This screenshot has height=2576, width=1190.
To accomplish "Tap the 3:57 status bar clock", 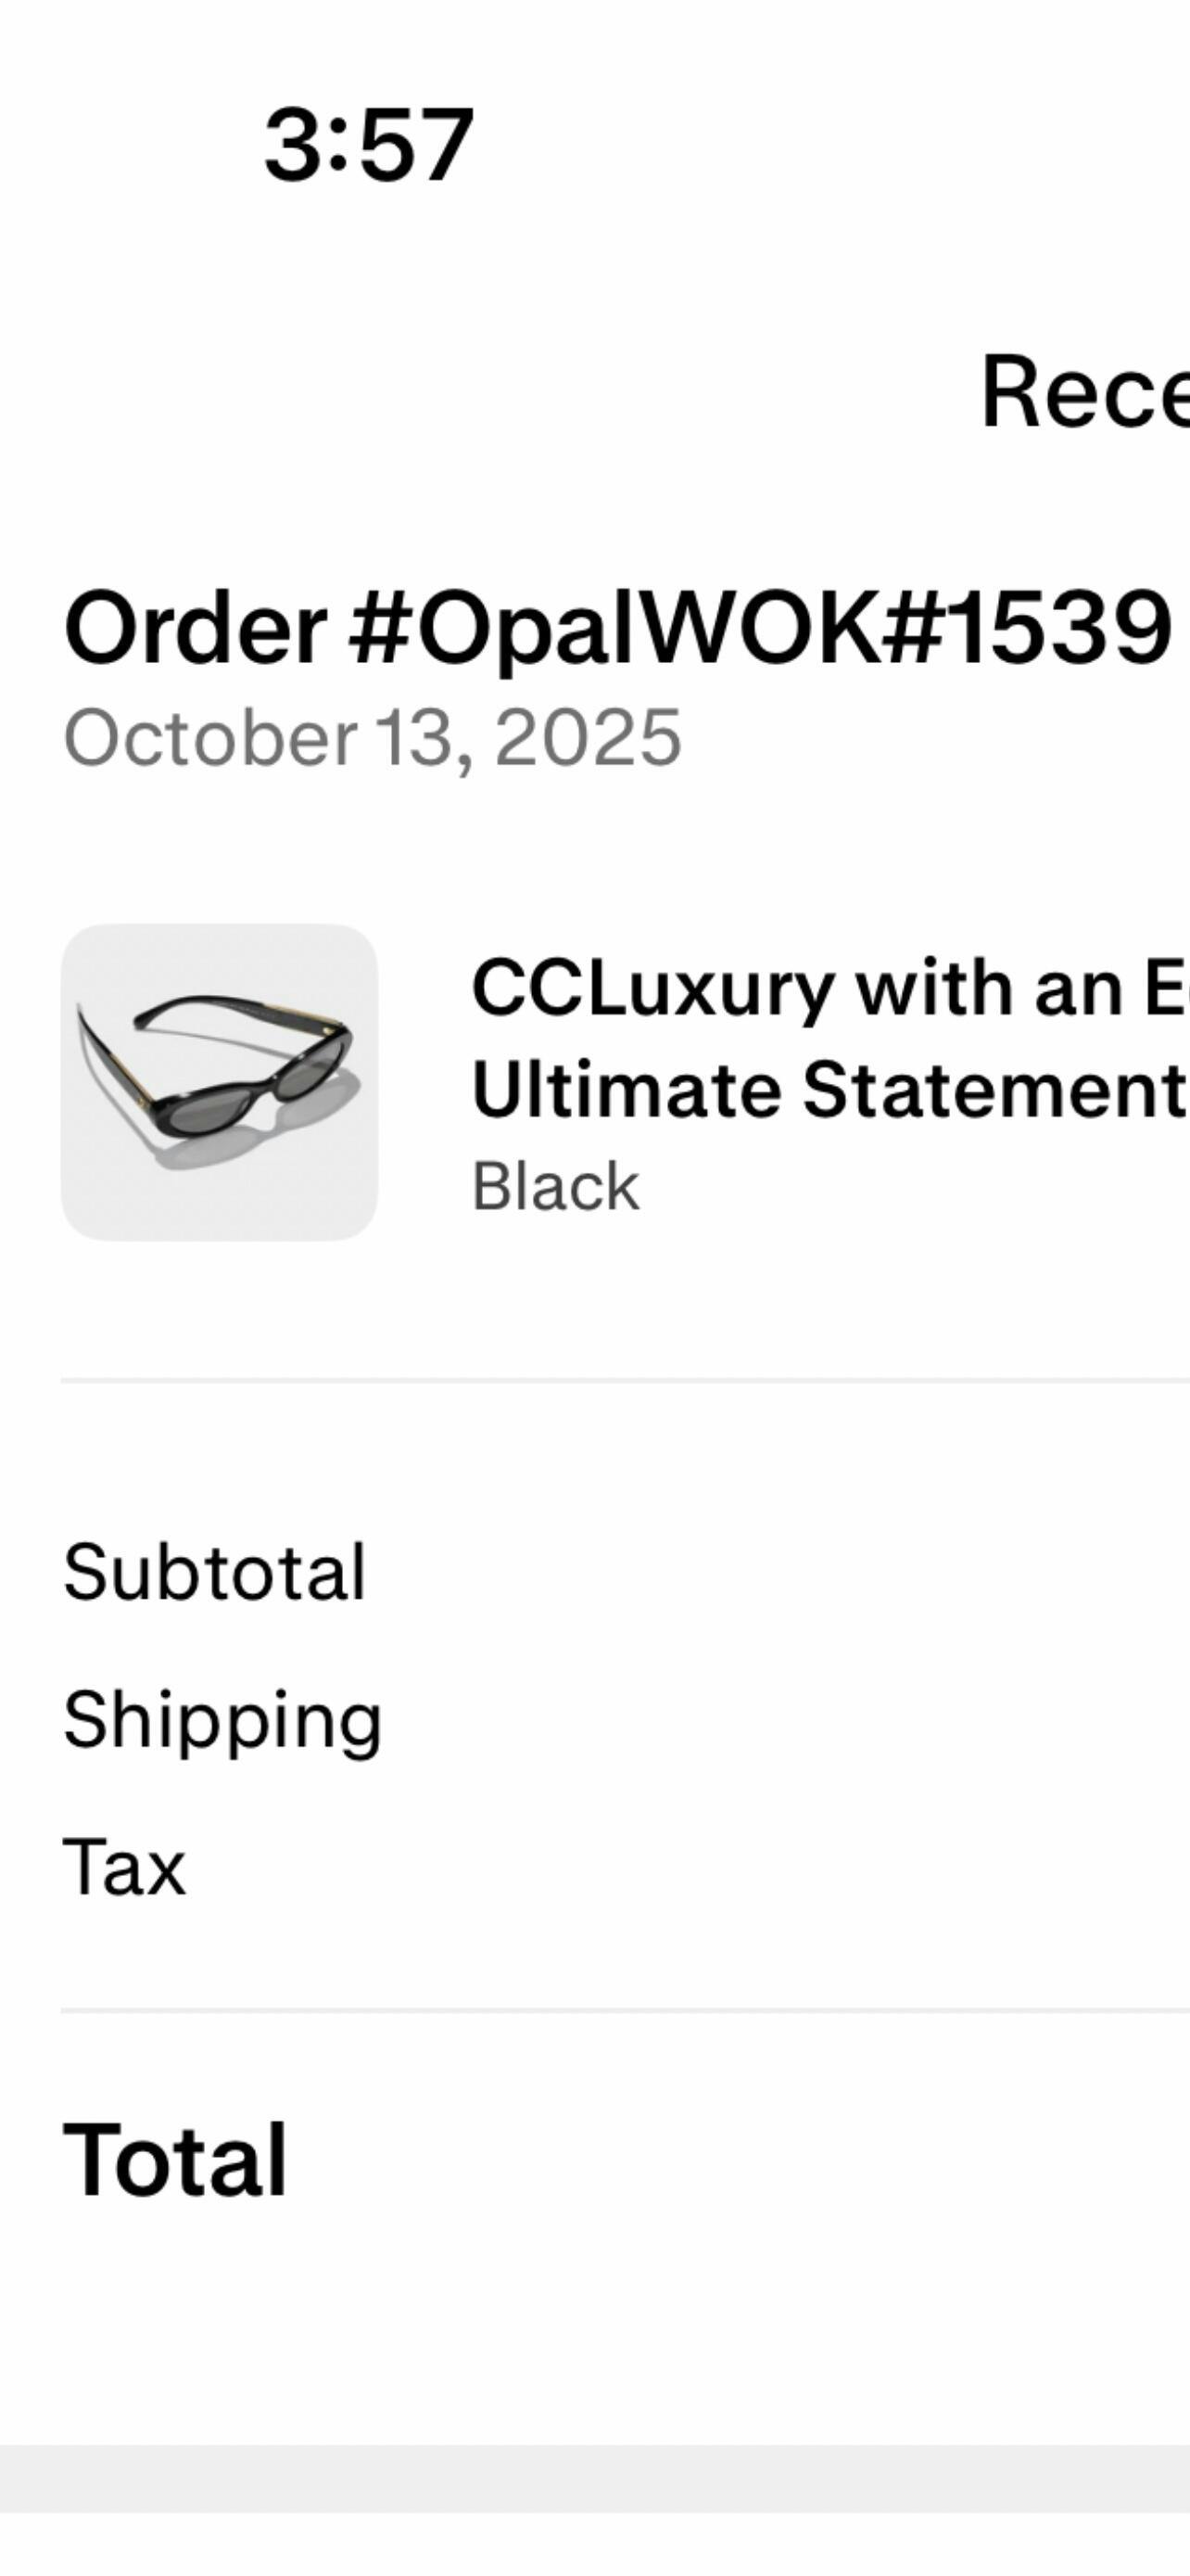I will (x=368, y=146).
